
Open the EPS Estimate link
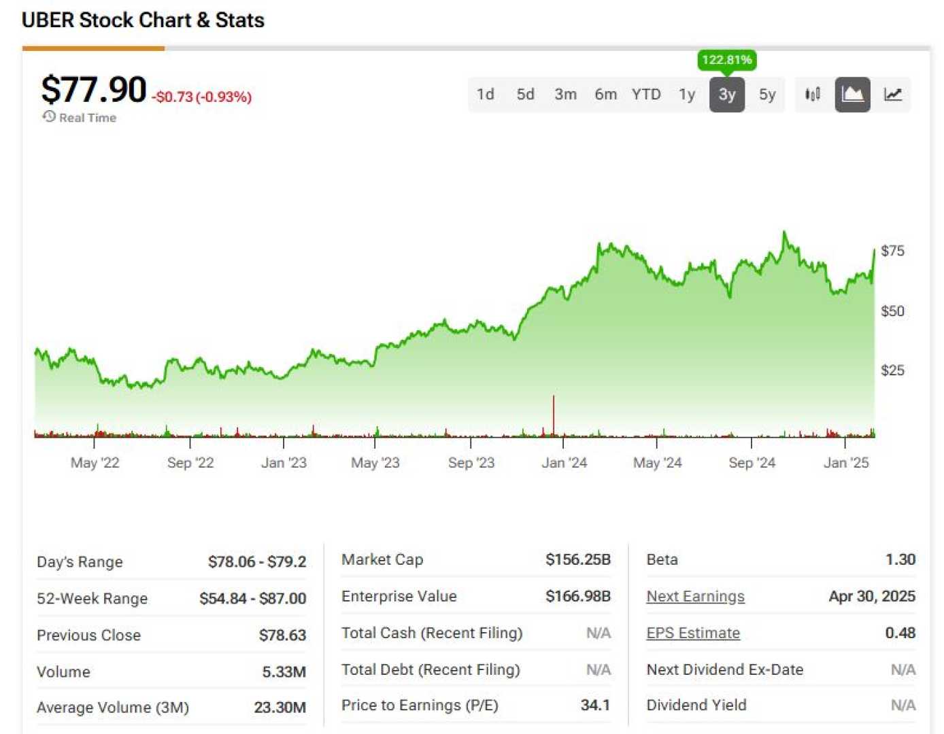point(693,633)
